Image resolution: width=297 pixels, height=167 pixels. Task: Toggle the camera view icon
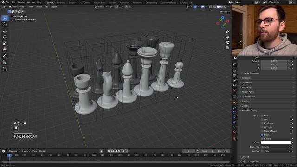click(x=227, y=42)
